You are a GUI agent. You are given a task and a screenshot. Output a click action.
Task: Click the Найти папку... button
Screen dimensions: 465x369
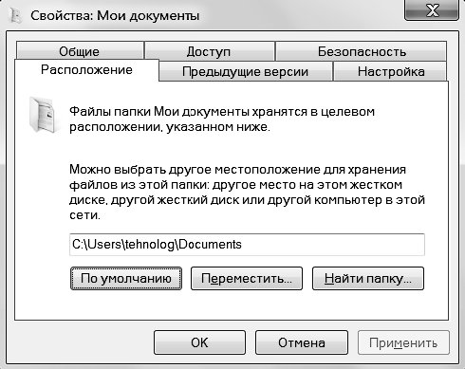click(x=368, y=278)
